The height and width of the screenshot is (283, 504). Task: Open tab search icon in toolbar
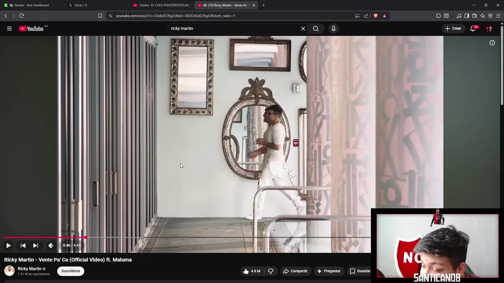446,16
